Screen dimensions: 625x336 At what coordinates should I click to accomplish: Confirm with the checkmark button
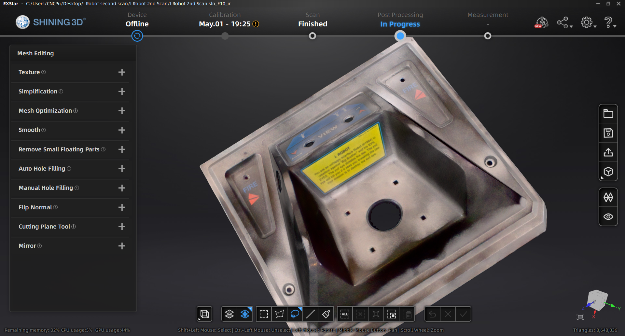click(464, 314)
